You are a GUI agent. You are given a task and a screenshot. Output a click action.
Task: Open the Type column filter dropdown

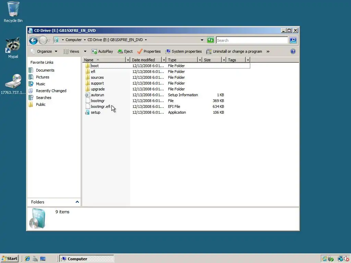200,60
